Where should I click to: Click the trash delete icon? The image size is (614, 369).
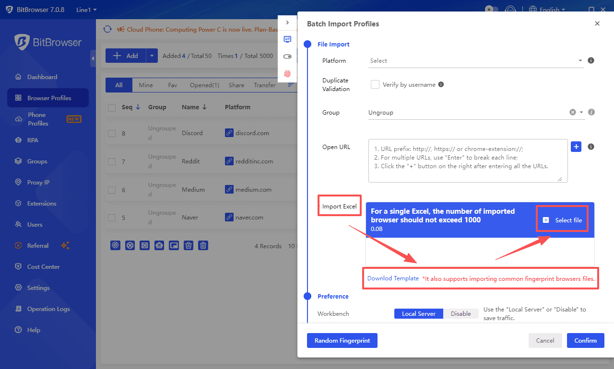[x=203, y=245]
